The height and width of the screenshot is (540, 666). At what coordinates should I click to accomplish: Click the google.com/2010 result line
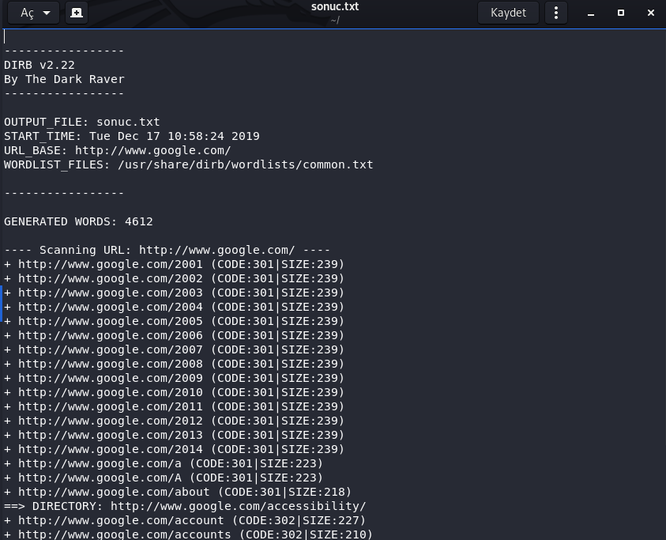(174, 392)
